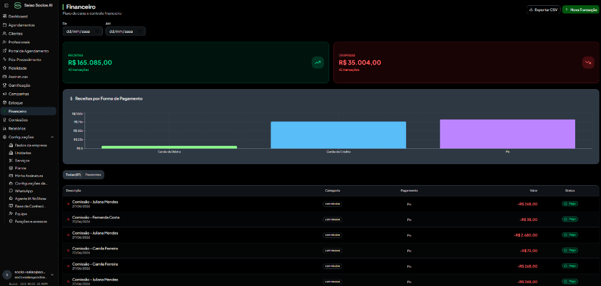Click the Descrição column header
Screen dimensions: 601x286
(x=73, y=190)
